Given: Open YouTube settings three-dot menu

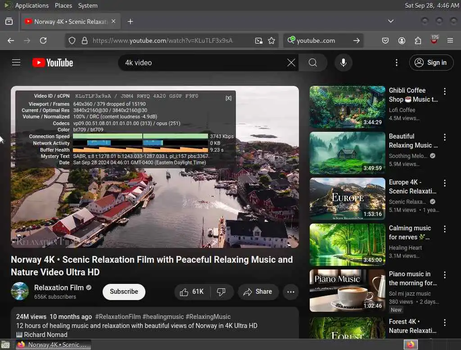Looking at the screenshot, I should (x=396, y=63).
